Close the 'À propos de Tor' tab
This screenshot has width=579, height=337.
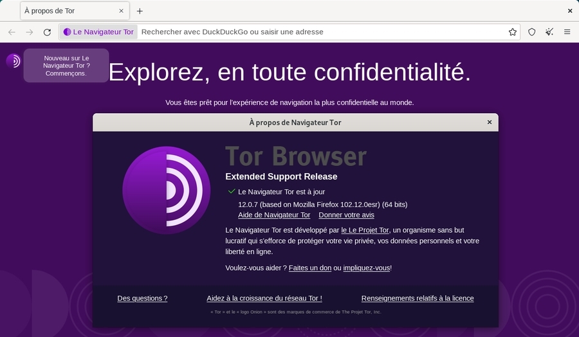(121, 11)
